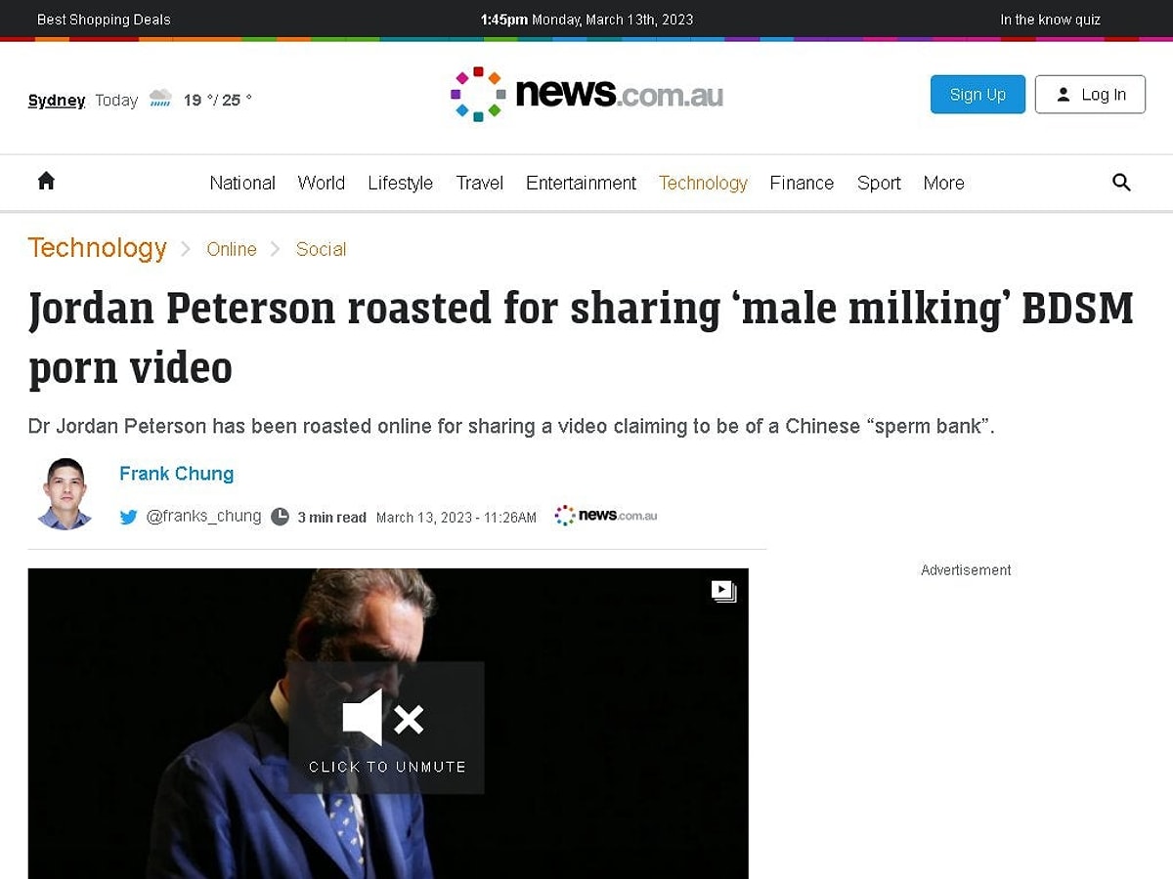Open the search magnifier icon
Viewport: 1173px width, 879px height.
click(1121, 183)
